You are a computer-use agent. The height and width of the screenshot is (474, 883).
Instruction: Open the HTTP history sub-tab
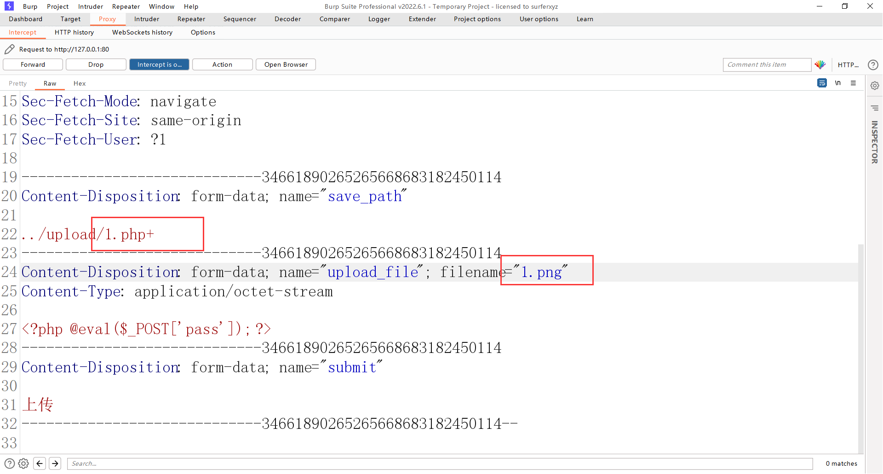(x=74, y=32)
